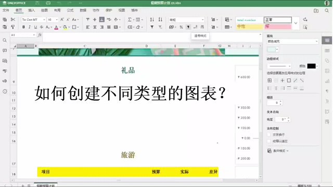Apply Percent style

[x=181, y=27]
